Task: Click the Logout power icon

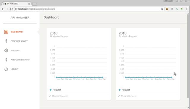Action: tap(6, 69)
